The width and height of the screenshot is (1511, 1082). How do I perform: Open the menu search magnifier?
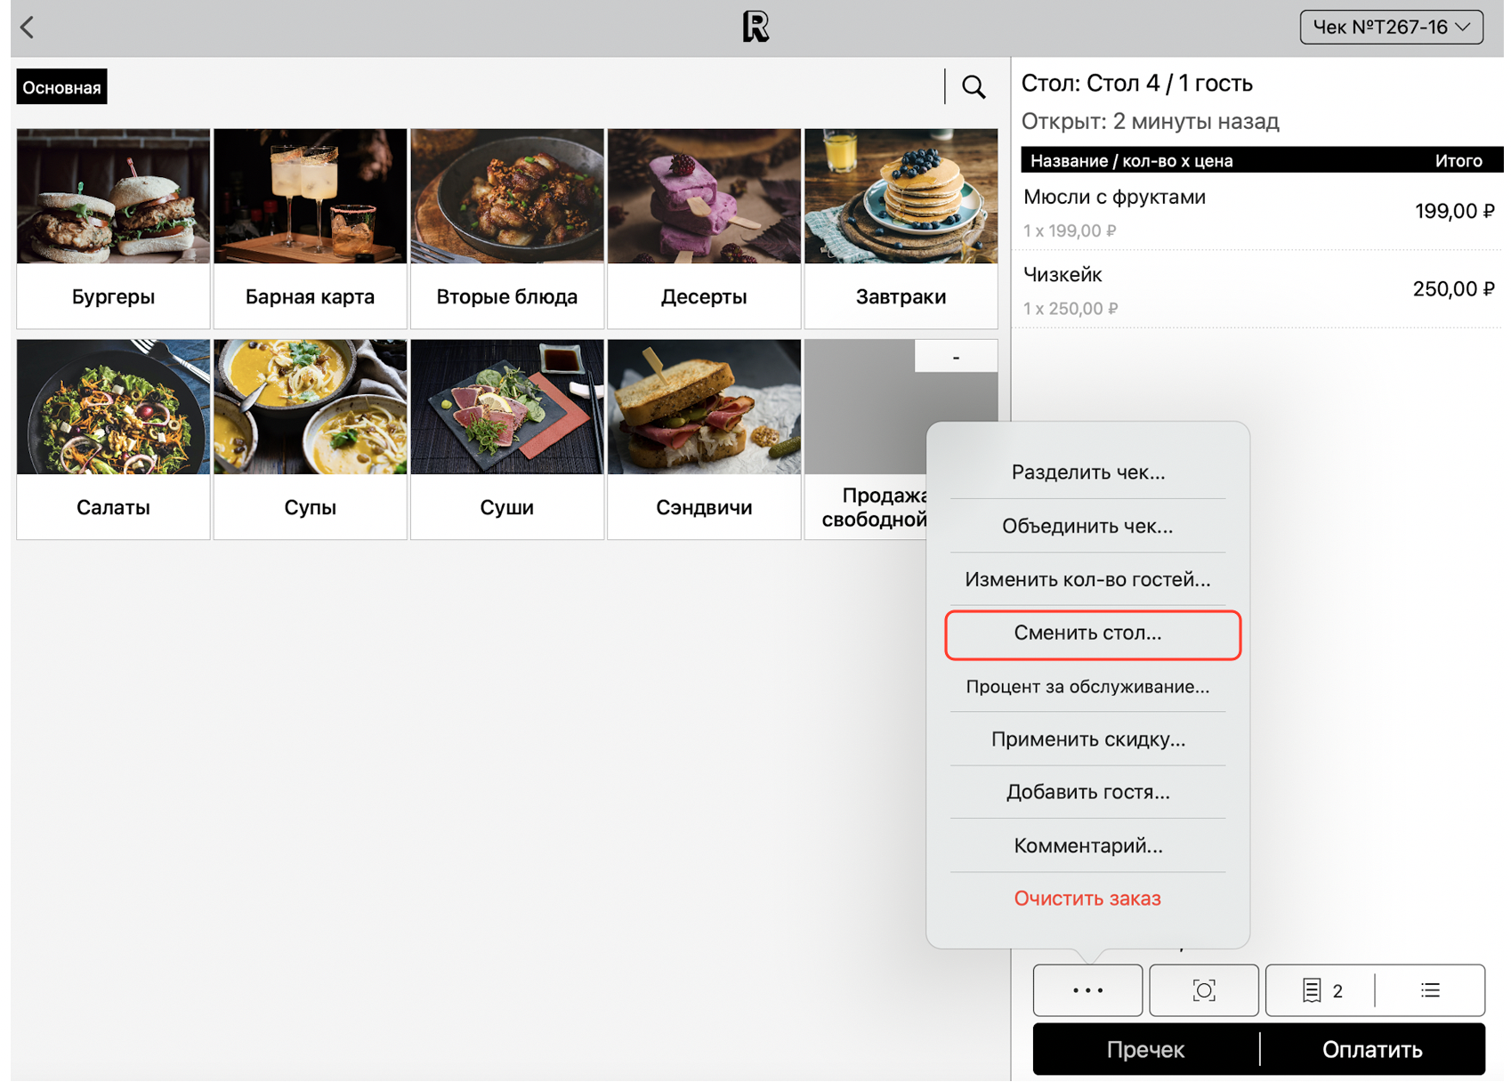point(974,87)
